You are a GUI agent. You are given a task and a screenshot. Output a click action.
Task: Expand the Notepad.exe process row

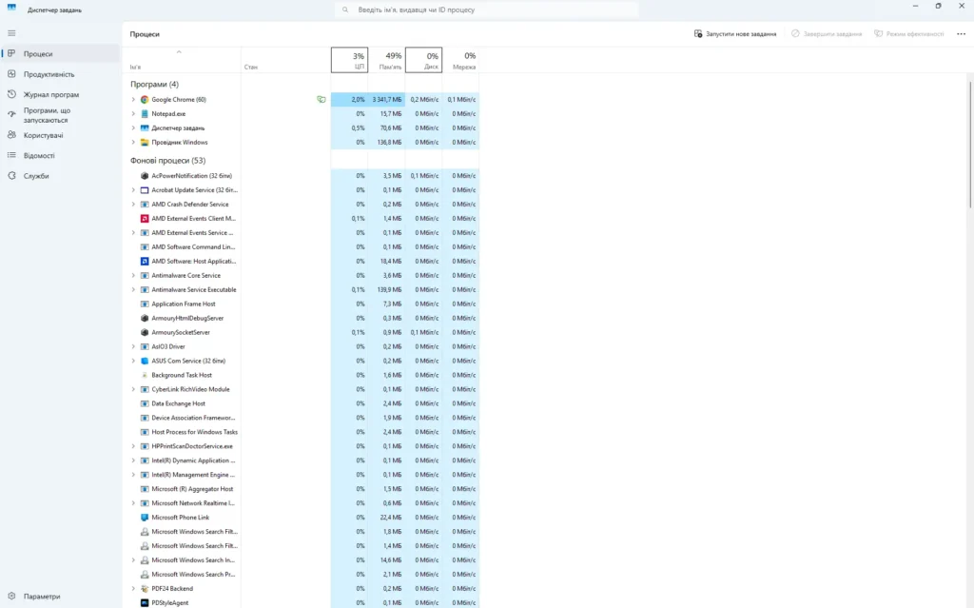(133, 114)
